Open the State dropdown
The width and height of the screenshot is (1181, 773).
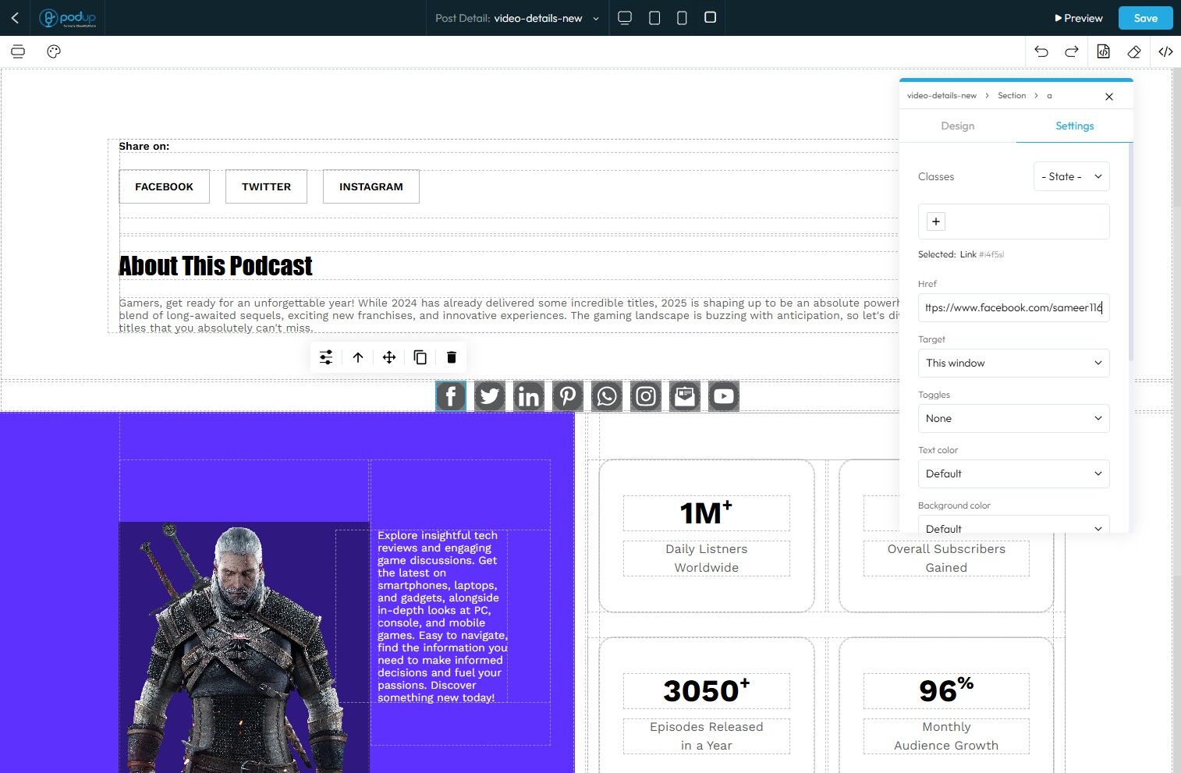[x=1071, y=176]
